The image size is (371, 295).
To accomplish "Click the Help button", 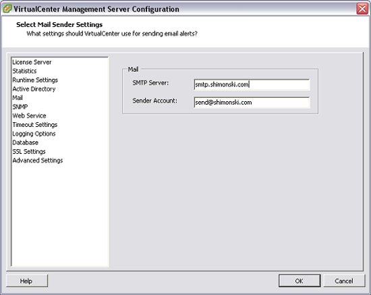I will pyautogui.click(x=27, y=281).
